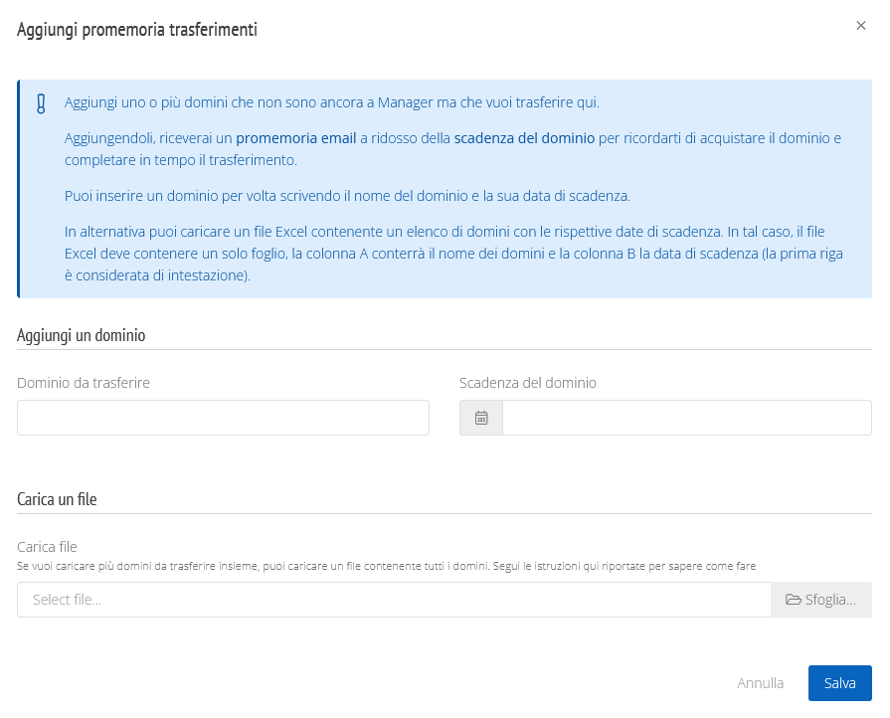This screenshot has width=890, height=718.
Task: Select the 'Aggiungi un dominio' section heading
Action: [x=82, y=335]
